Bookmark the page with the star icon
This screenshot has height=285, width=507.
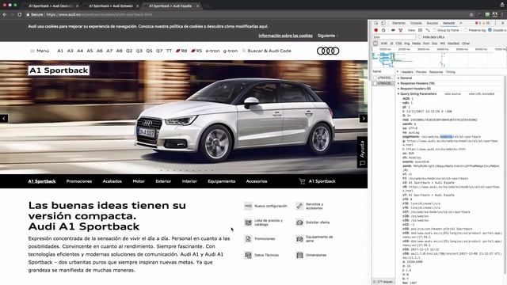click(x=471, y=14)
